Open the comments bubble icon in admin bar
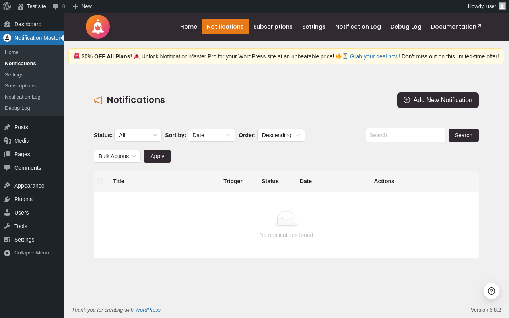Image resolution: width=509 pixels, height=318 pixels. [56, 6]
